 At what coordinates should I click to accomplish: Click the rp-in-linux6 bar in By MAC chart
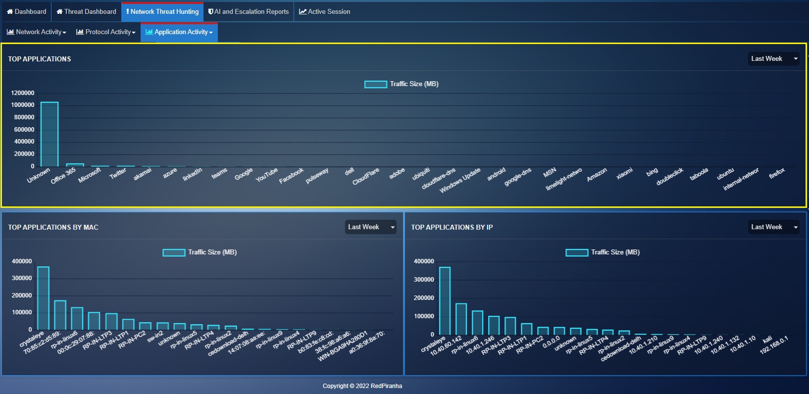point(77,318)
